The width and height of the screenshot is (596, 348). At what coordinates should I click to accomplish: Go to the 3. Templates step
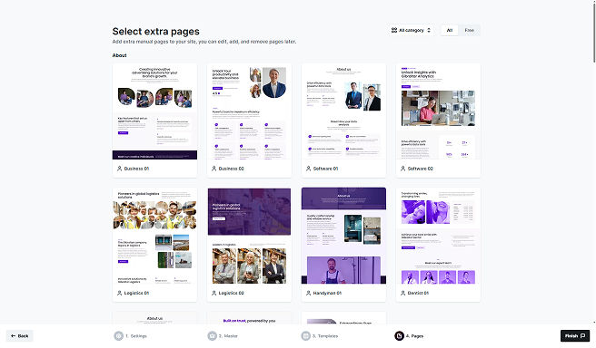(320, 336)
